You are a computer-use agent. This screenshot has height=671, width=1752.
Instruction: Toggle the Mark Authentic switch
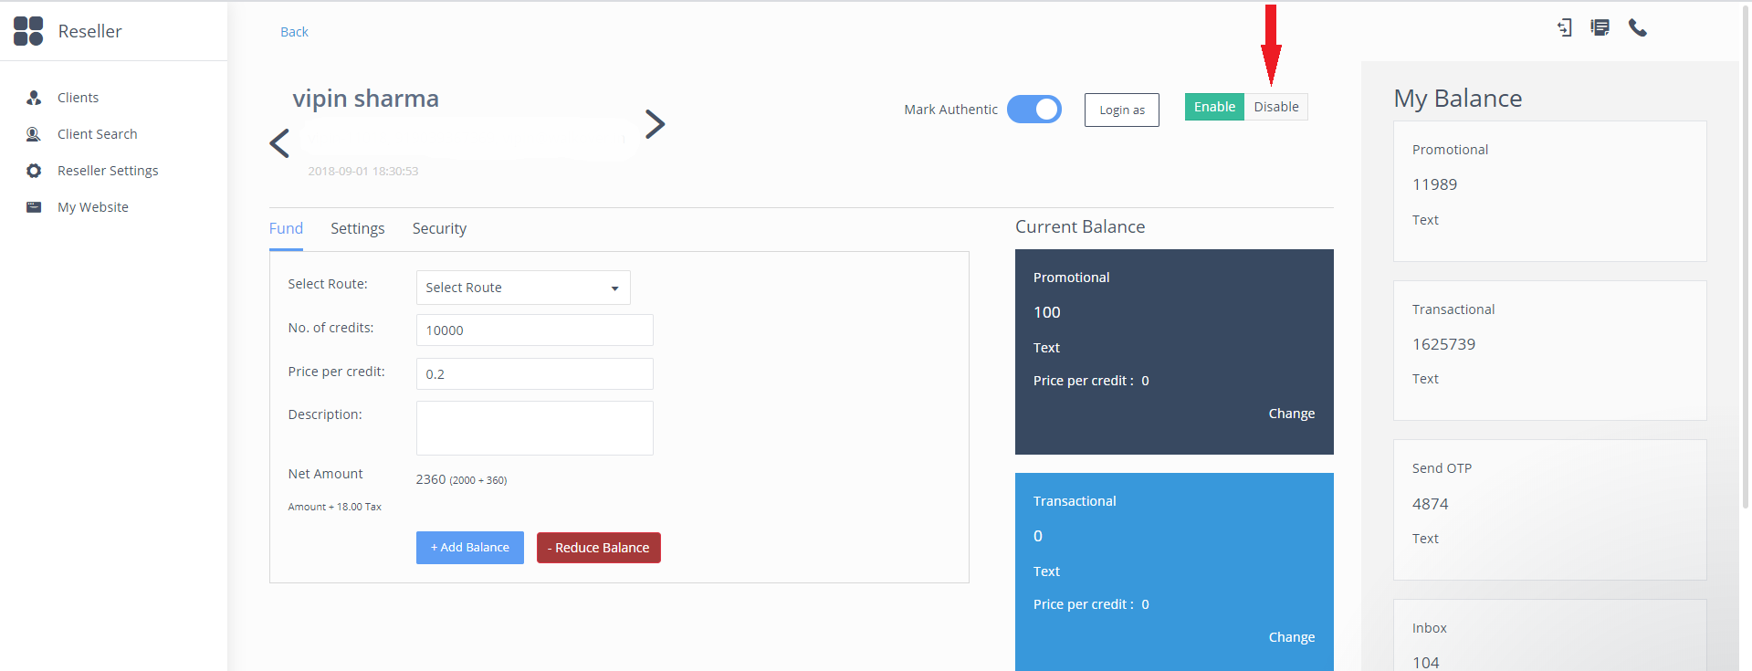(x=1034, y=110)
